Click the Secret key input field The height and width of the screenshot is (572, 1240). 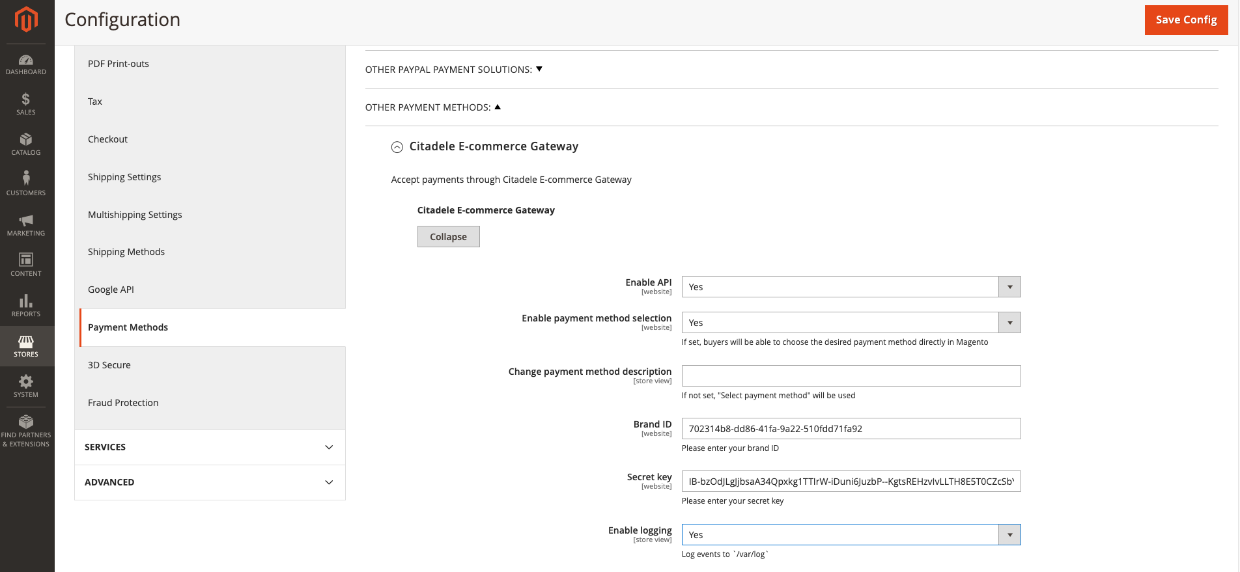(851, 482)
